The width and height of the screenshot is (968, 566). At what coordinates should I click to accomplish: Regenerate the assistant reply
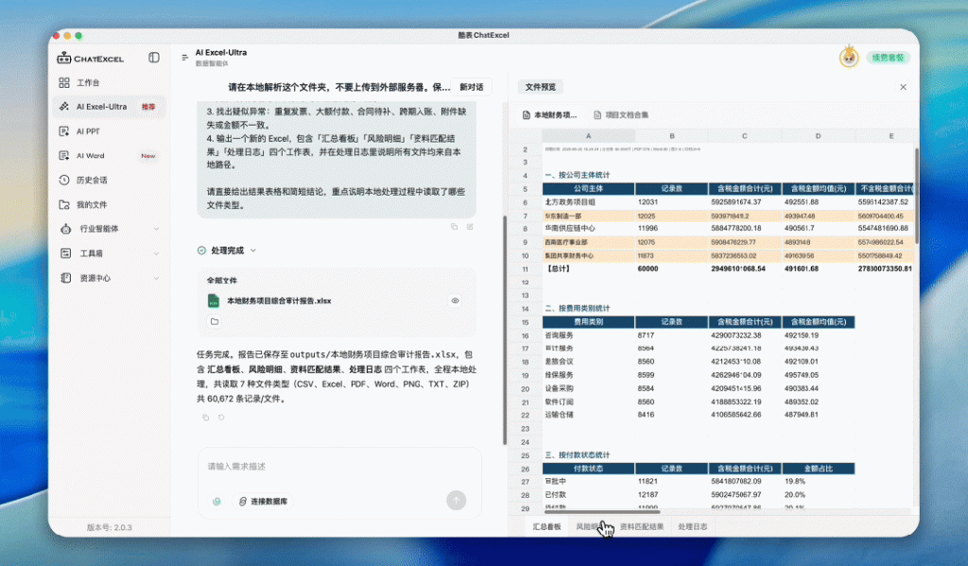tap(221, 418)
